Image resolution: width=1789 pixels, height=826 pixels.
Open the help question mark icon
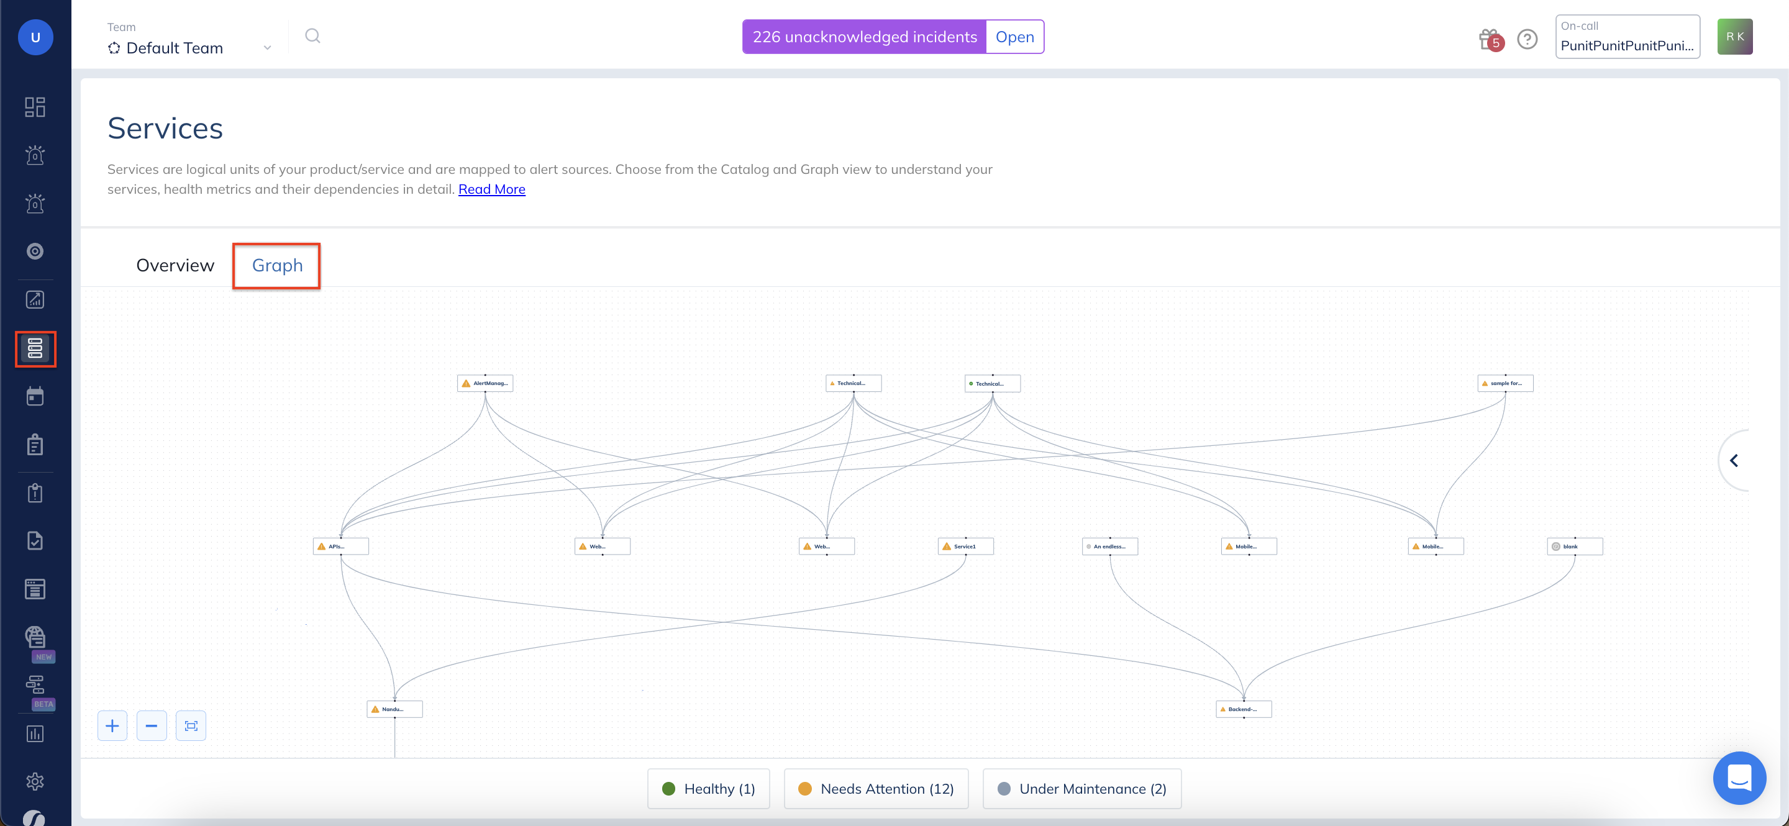point(1526,39)
